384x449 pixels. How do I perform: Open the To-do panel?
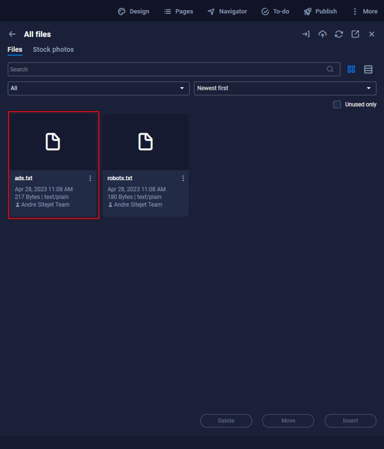click(275, 12)
